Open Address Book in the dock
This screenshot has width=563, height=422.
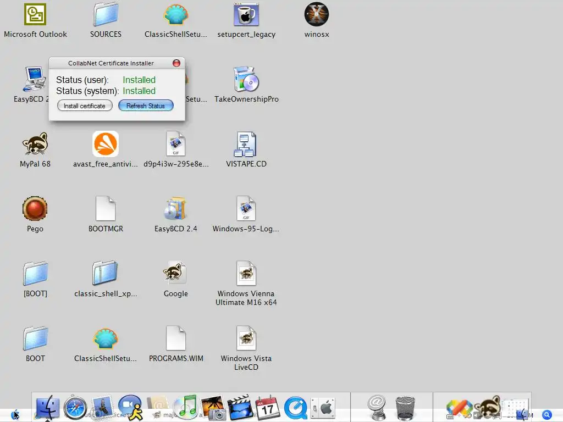tap(158, 408)
